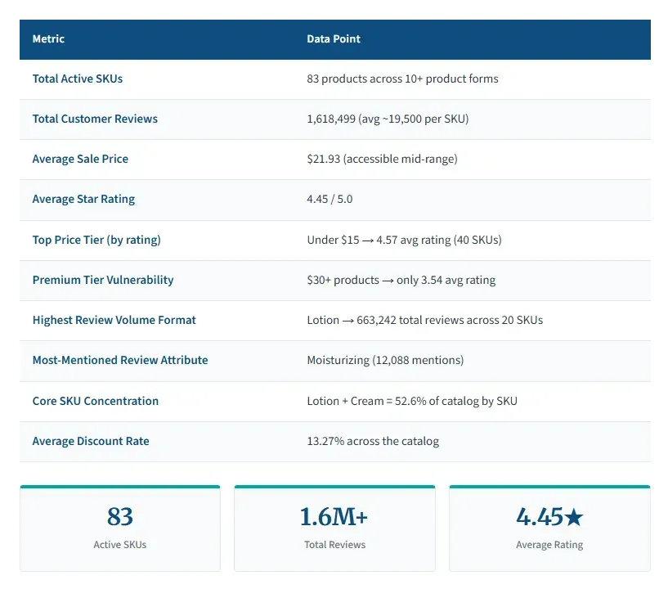The image size is (668, 589).
Task: Select the Total Active SKUs row label
Action: coord(78,79)
